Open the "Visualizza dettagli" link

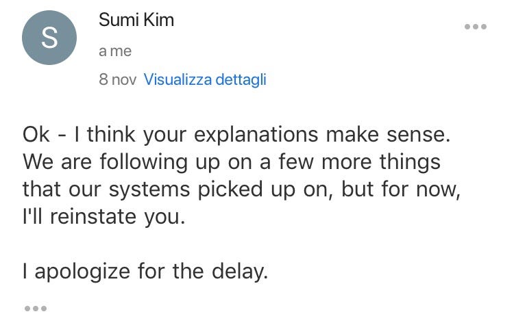tap(205, 79)
